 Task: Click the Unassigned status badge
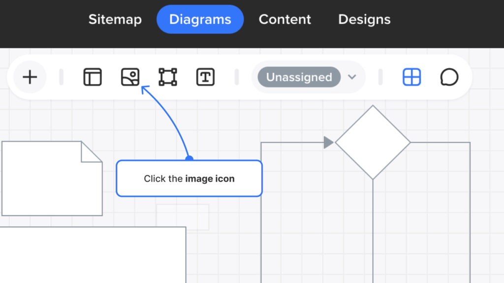pyautogui.click(x=299, y=77)
